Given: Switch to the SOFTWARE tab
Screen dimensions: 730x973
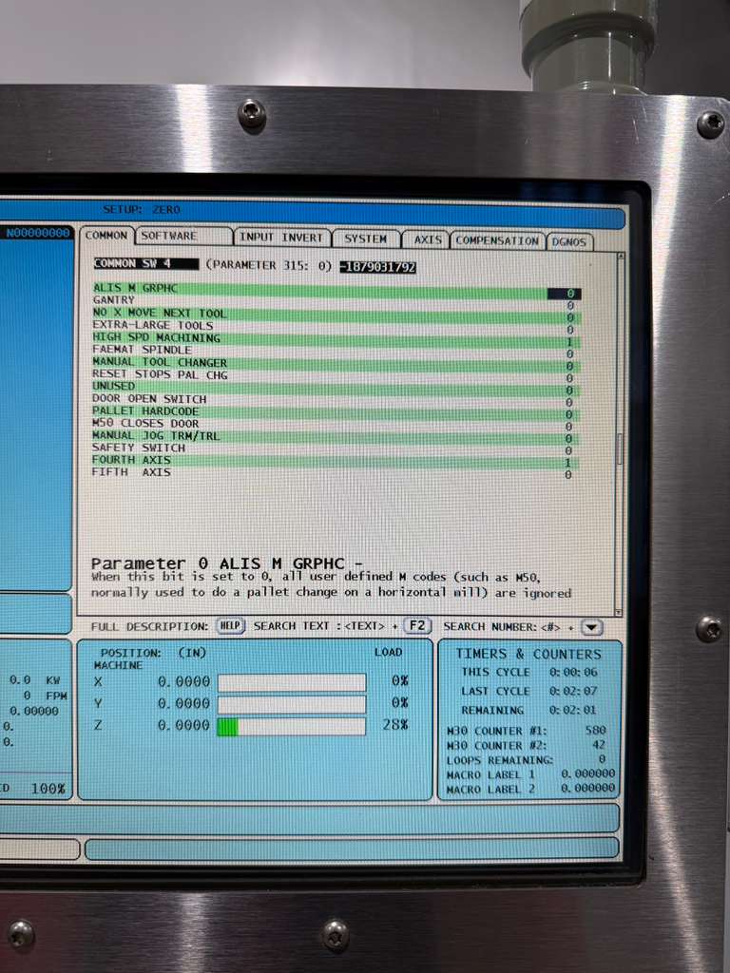Looking at the screenshot, I should point(181,237).
